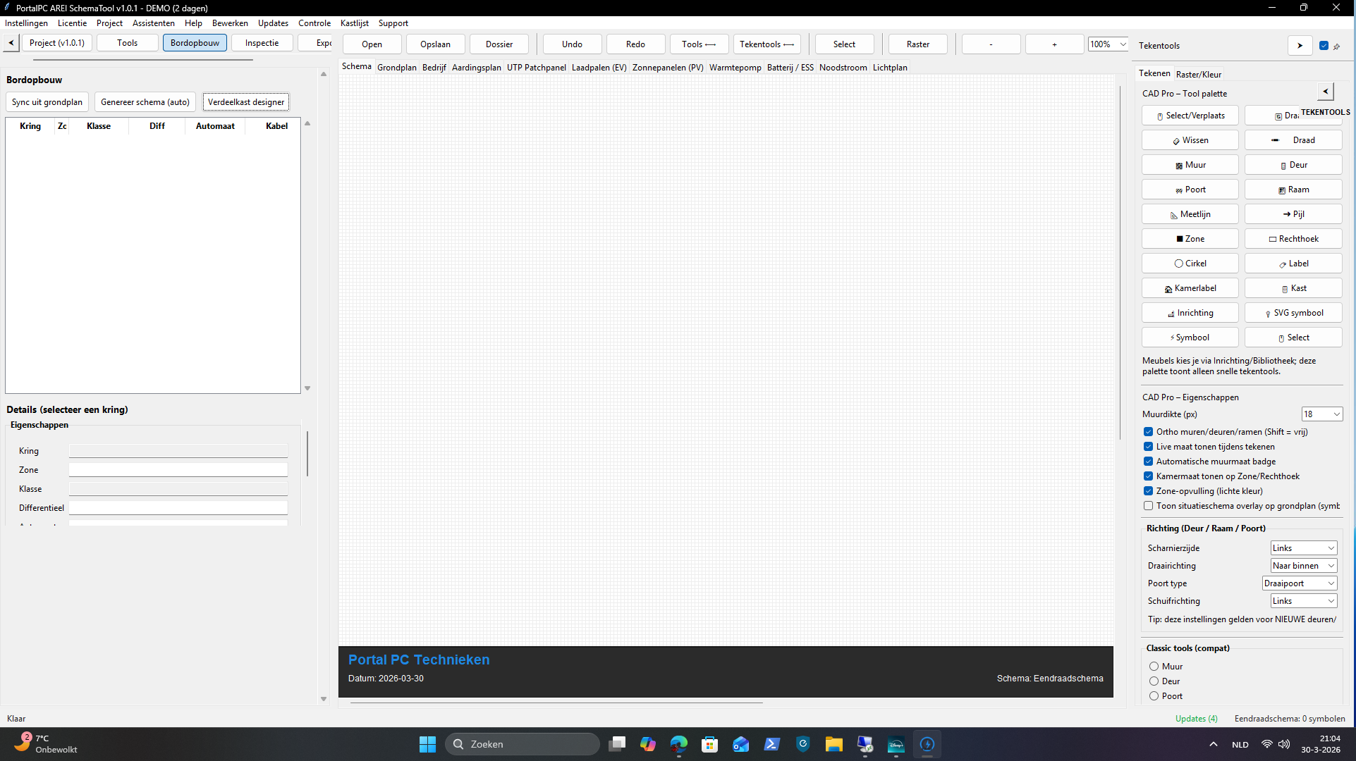Disable Live maat tonen tijdens tekenen
The image size is (1356, 761).
coord(1148,447)
